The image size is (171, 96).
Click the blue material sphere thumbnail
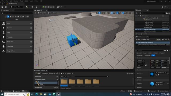152,83
